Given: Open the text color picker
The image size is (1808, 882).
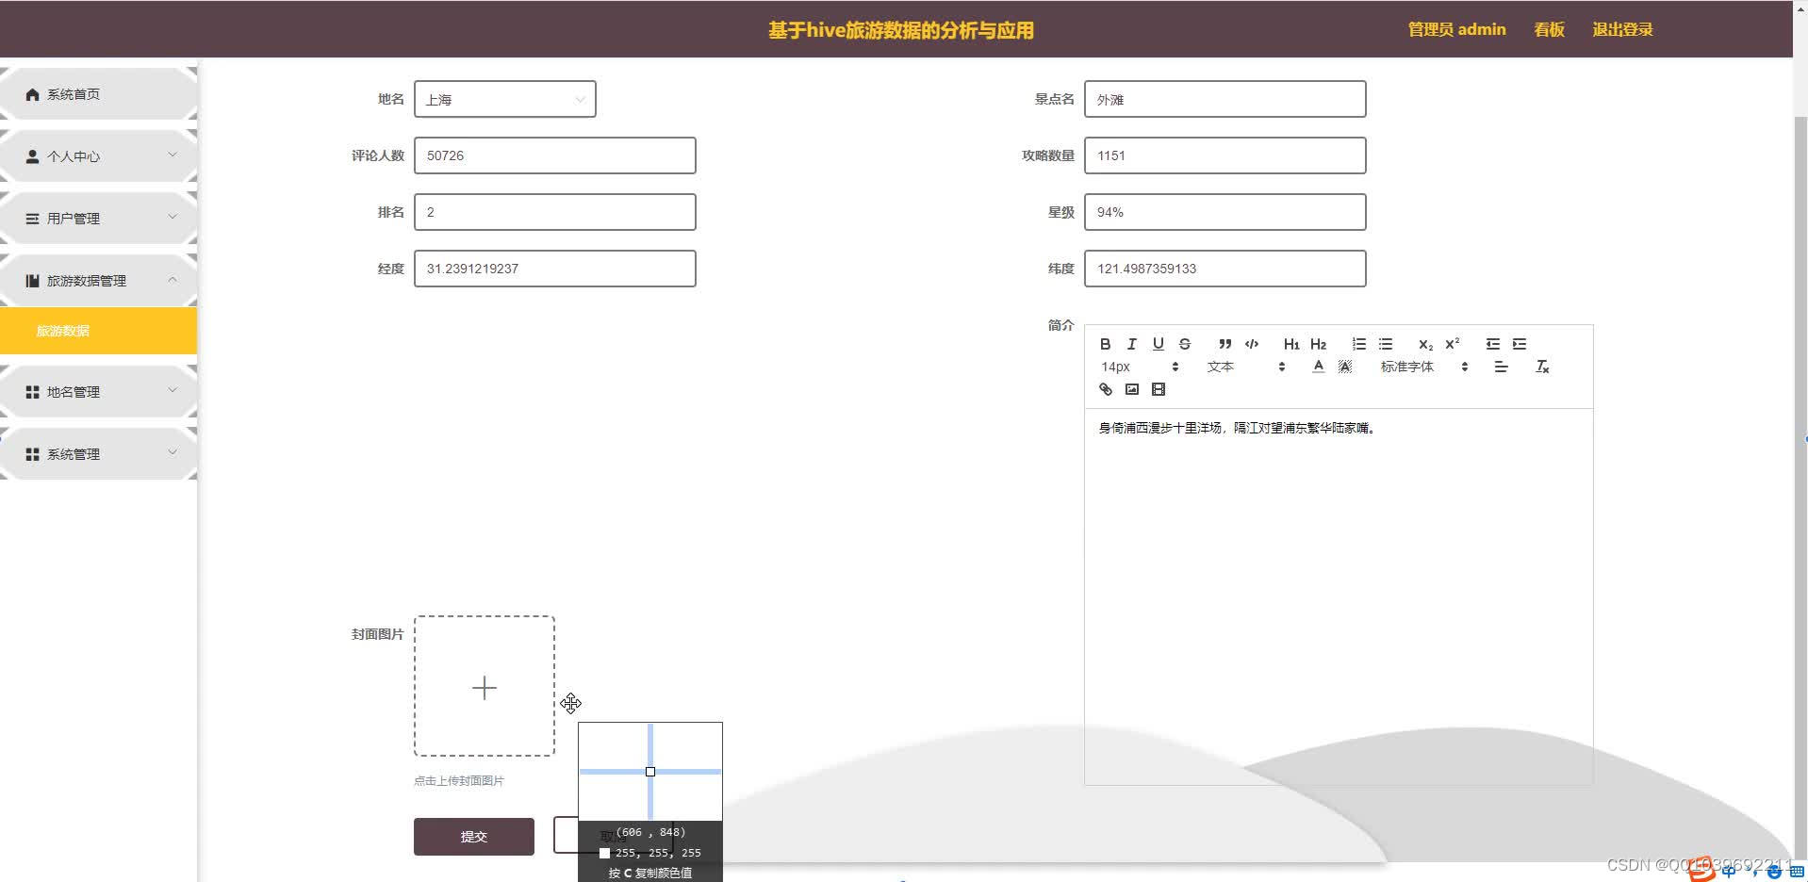Looking at the screenshot, I should [1318, 367].
